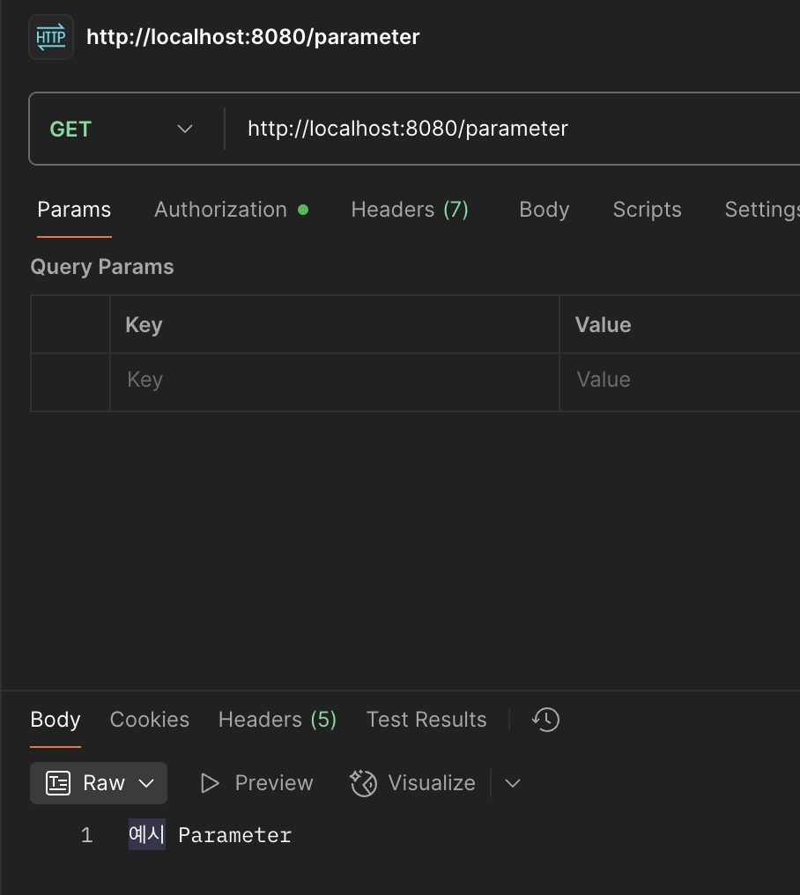This screenshot has width=800, height=895.
Task: Click the HTTP request type icon
Action: coord(51,37)
